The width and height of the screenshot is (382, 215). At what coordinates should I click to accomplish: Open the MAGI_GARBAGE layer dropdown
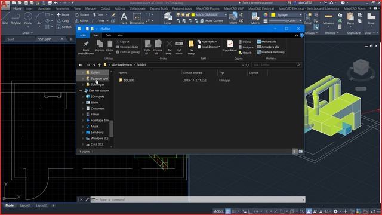coord(226,15)
